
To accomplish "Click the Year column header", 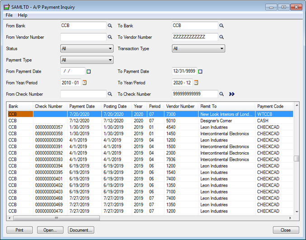I will point(139,106).
